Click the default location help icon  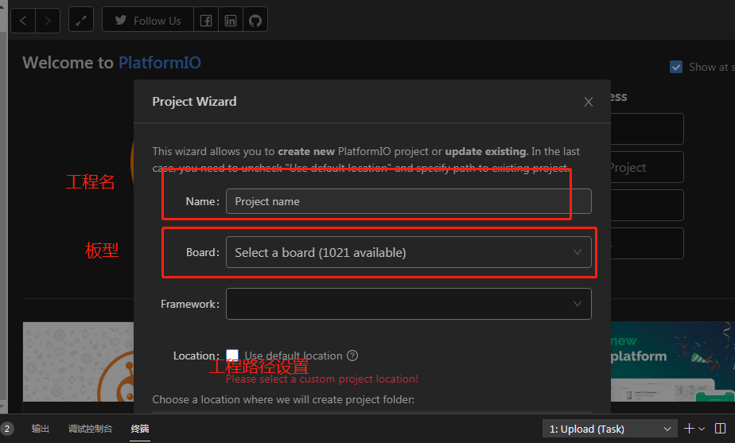[352, 356]
